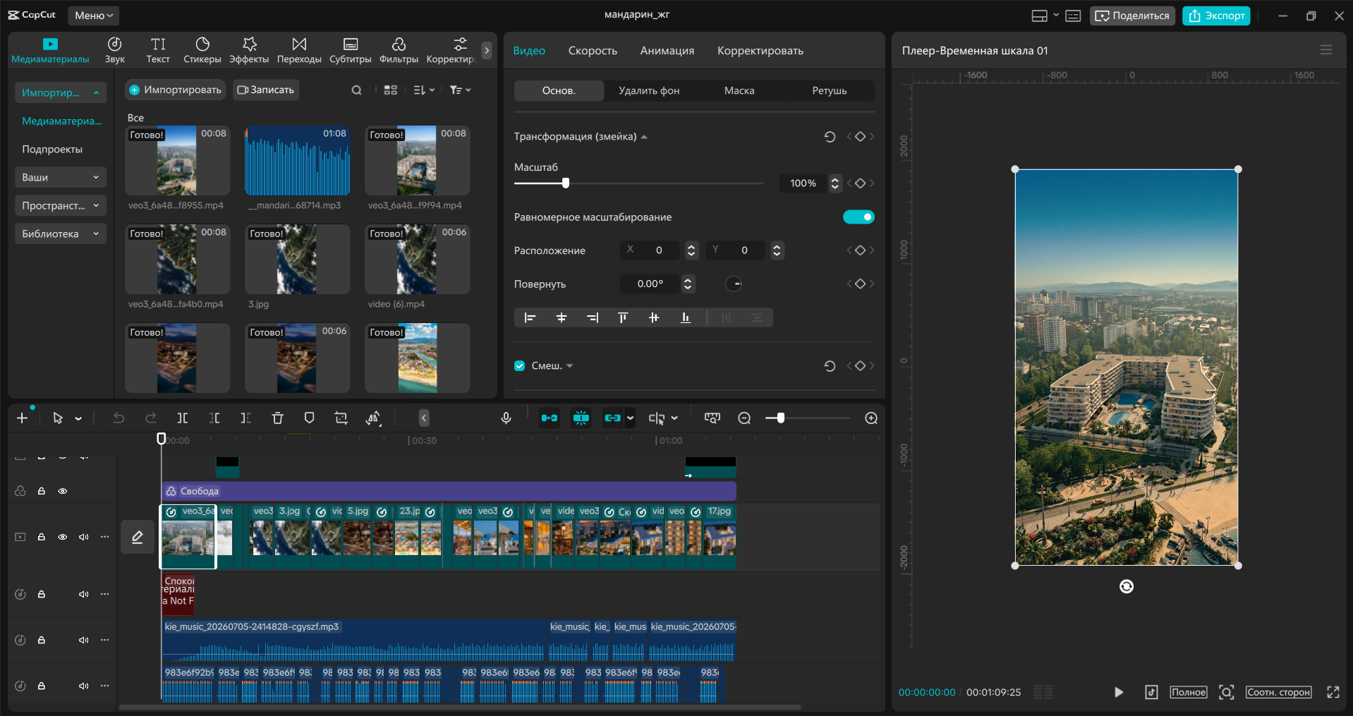
Task: Open the media sort options dropdown
Action: [424, 90]
